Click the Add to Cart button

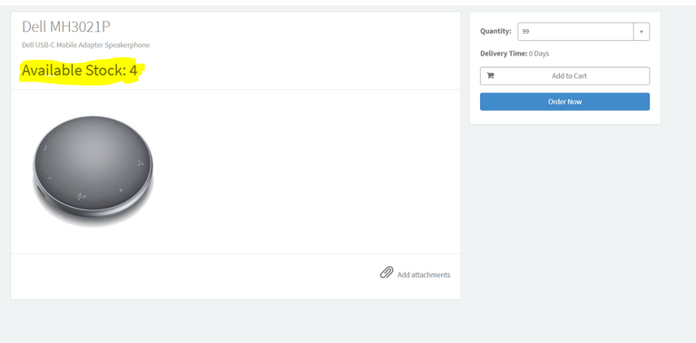(x=564, y=76)
